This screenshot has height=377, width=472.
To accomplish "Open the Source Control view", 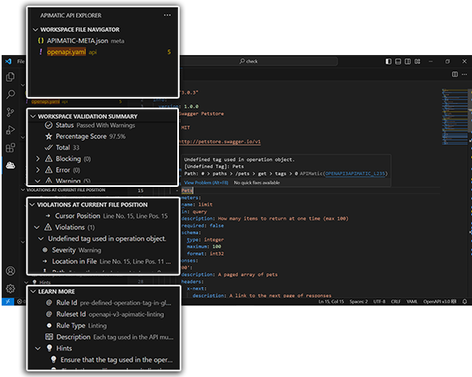I will pyautogui.click(x=11, y=112).
